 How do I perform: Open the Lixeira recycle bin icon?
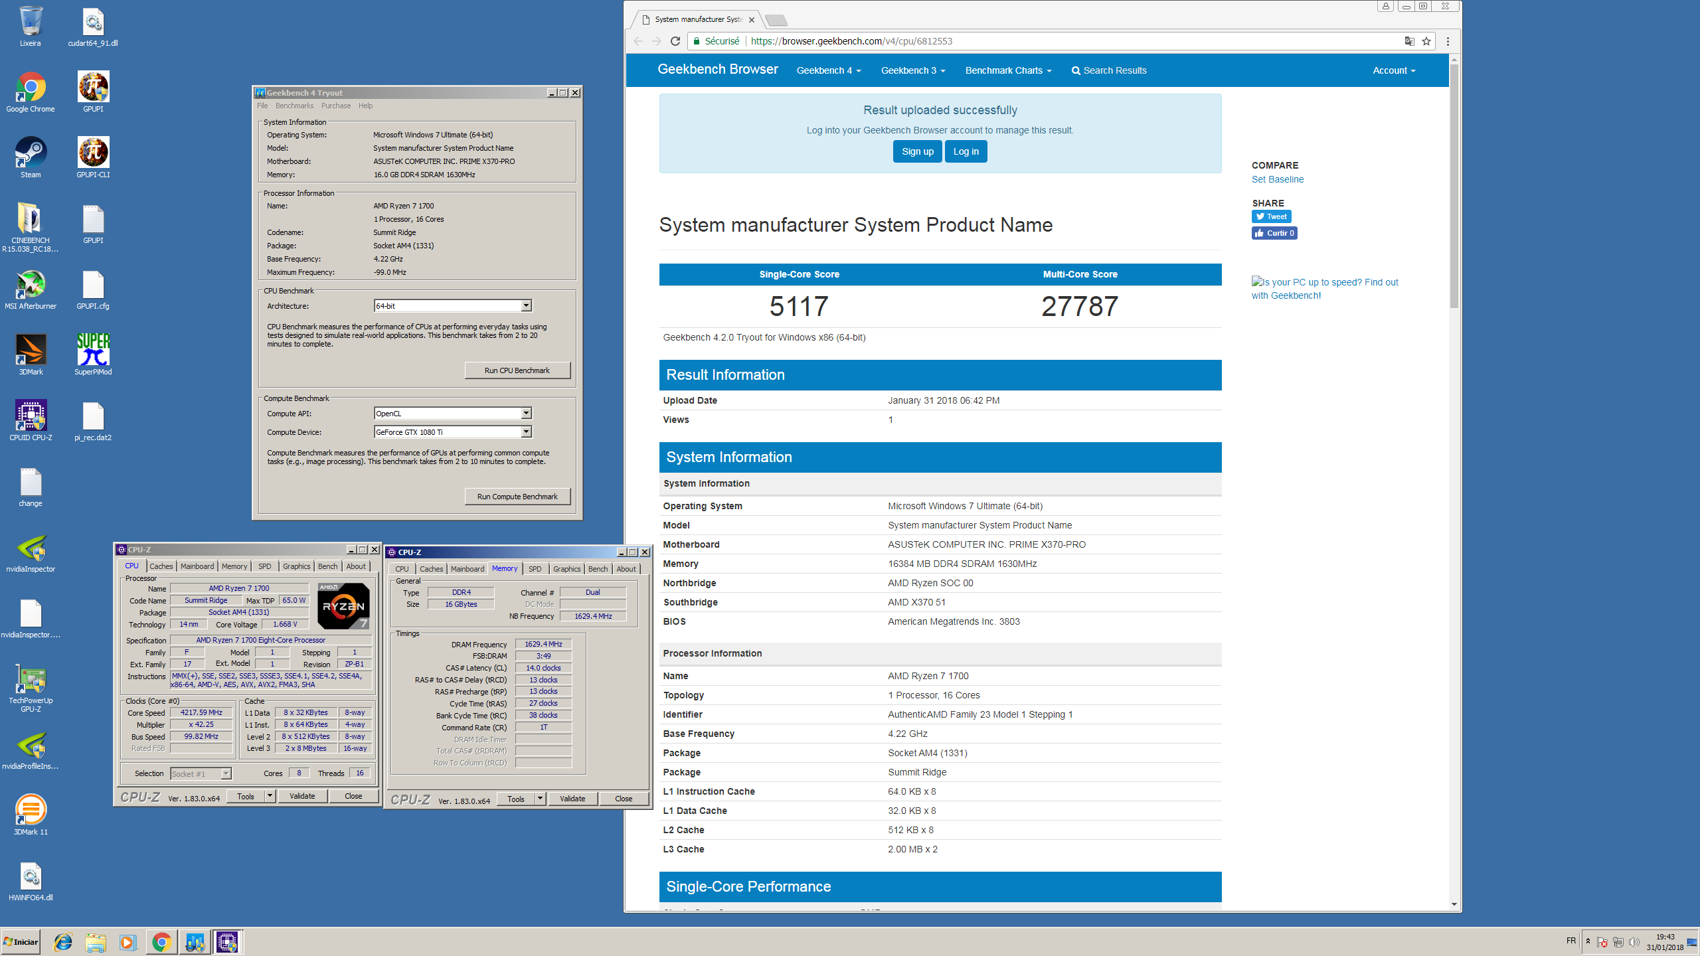pyautogui.click(x=31, y=27)
